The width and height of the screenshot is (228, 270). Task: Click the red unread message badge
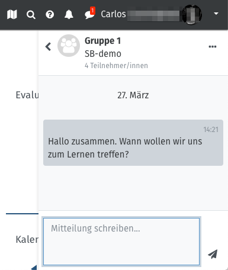pos(92,11)
